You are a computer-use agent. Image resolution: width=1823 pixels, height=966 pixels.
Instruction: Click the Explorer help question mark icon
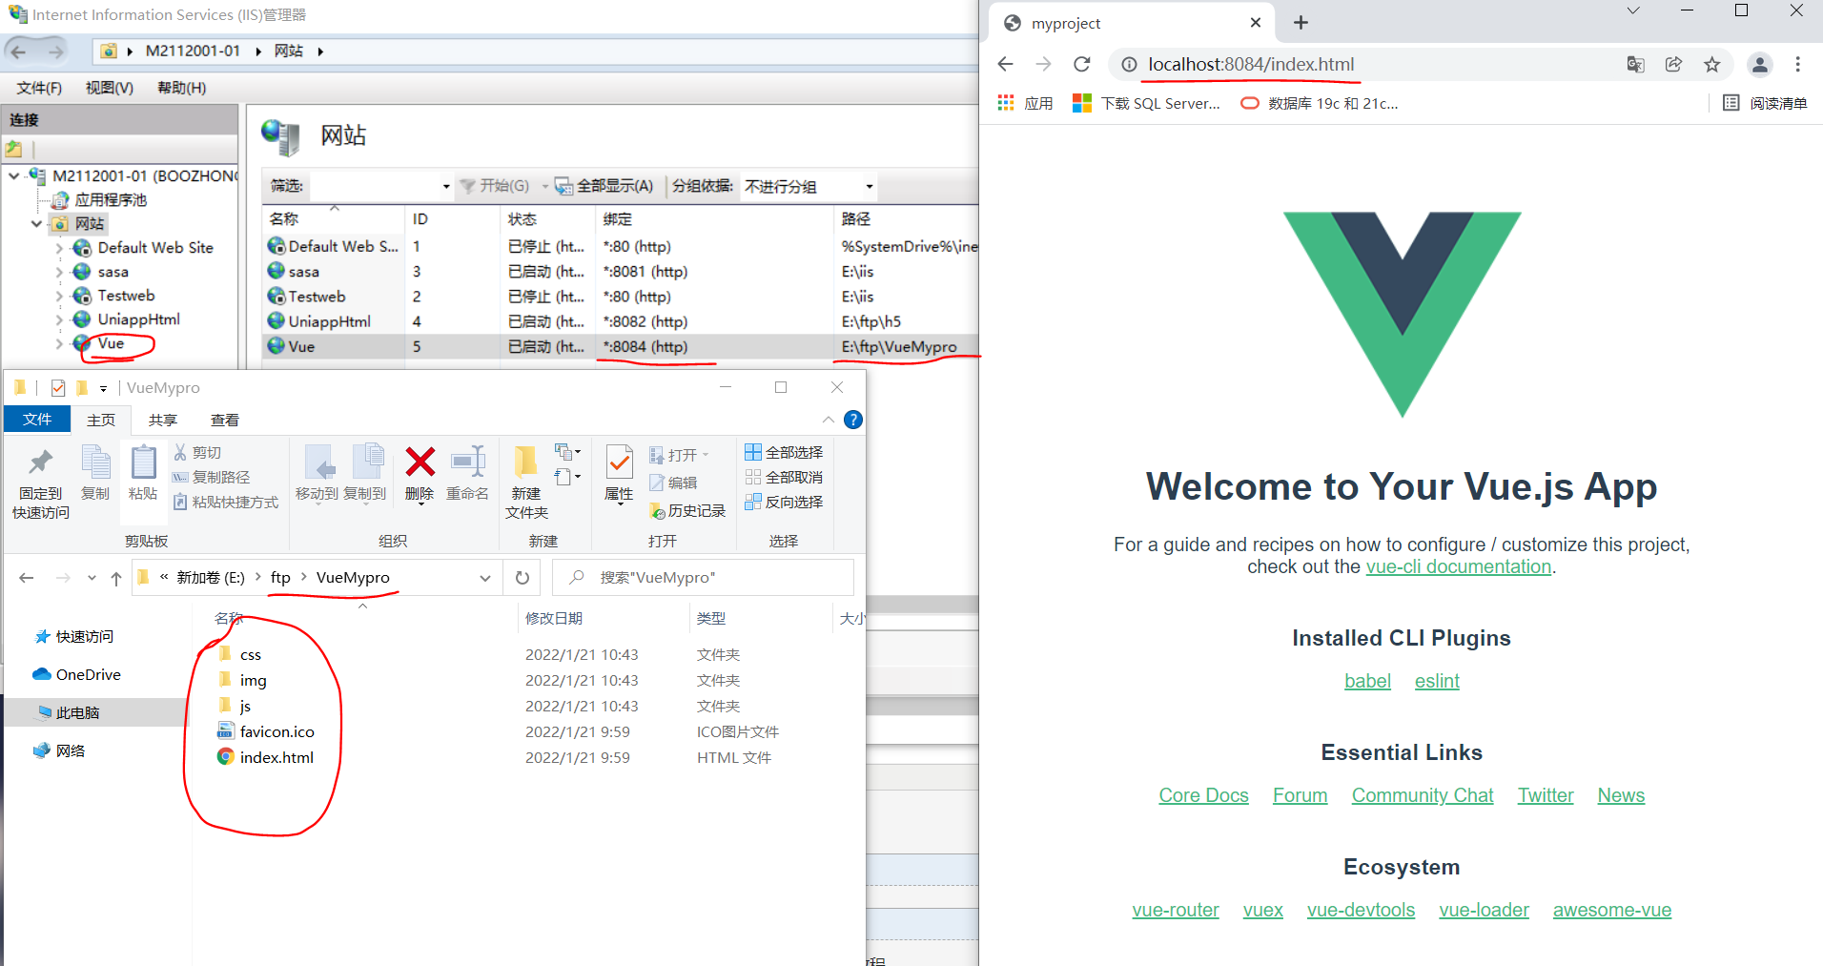click(853, 420)
